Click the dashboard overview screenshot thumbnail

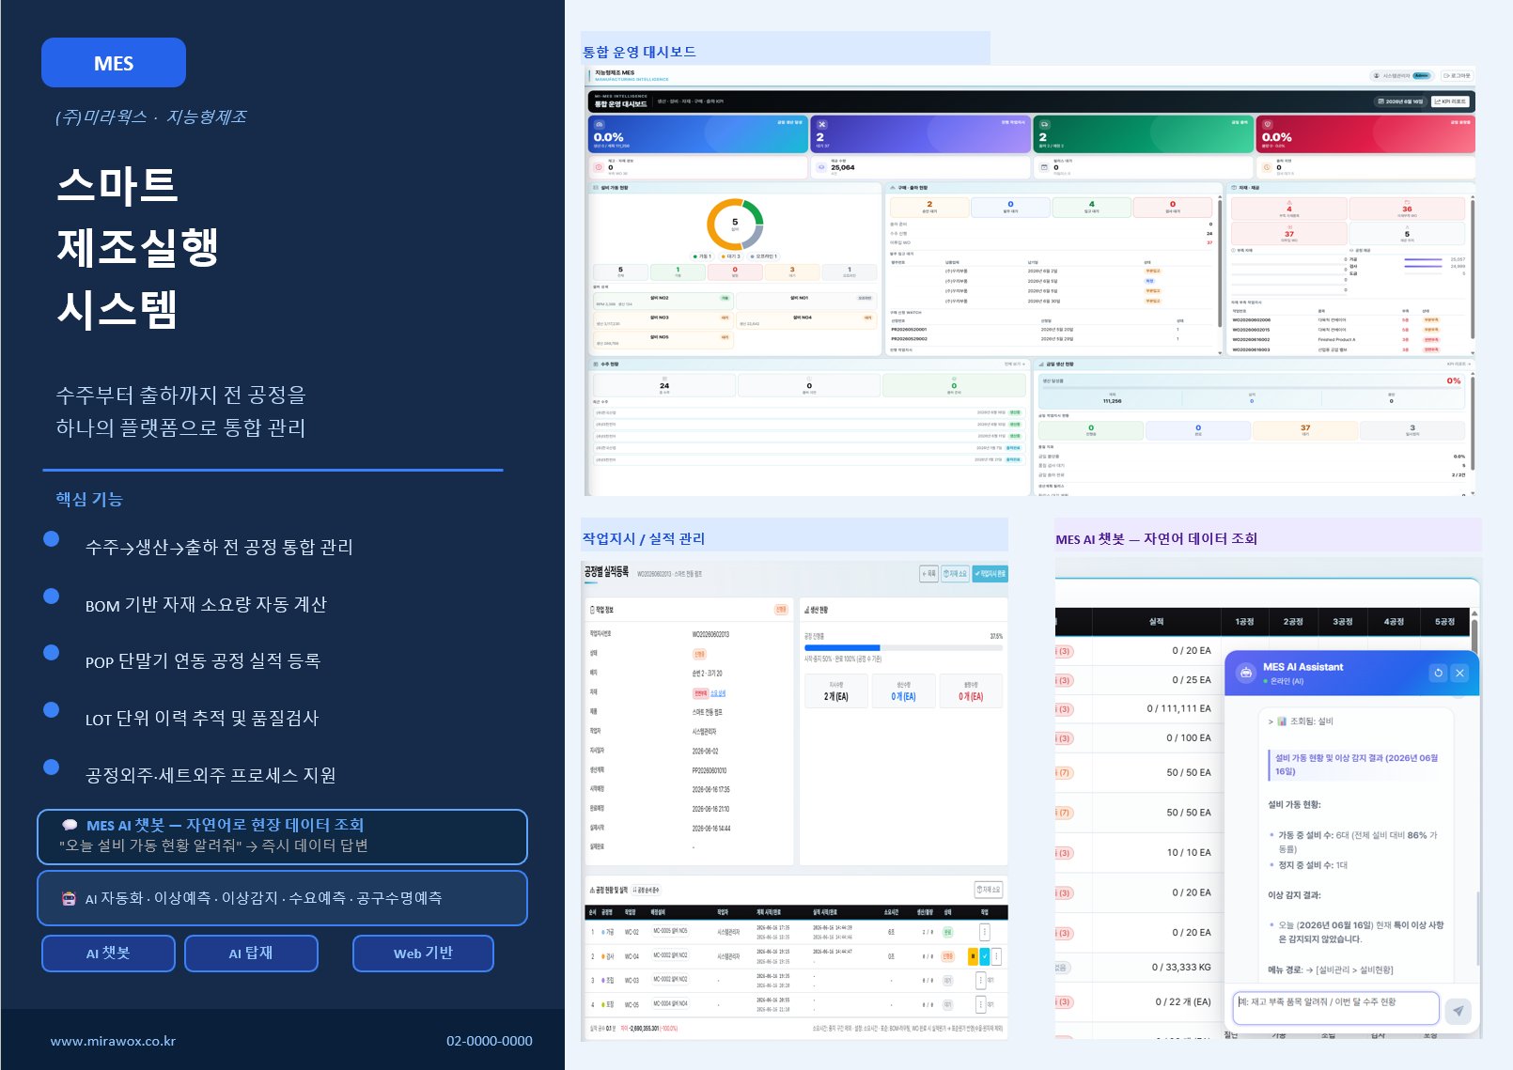(1030, 281)
